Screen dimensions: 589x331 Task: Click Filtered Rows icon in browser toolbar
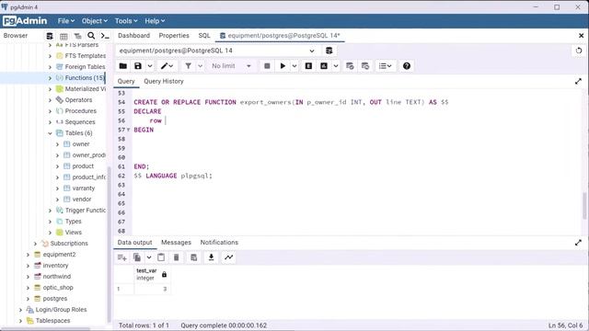tap(77, 36)
